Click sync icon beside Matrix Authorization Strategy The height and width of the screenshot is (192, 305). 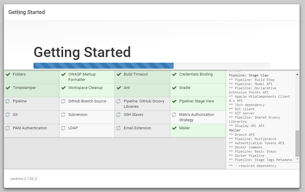pyautogui.click(x=174, y=115)
